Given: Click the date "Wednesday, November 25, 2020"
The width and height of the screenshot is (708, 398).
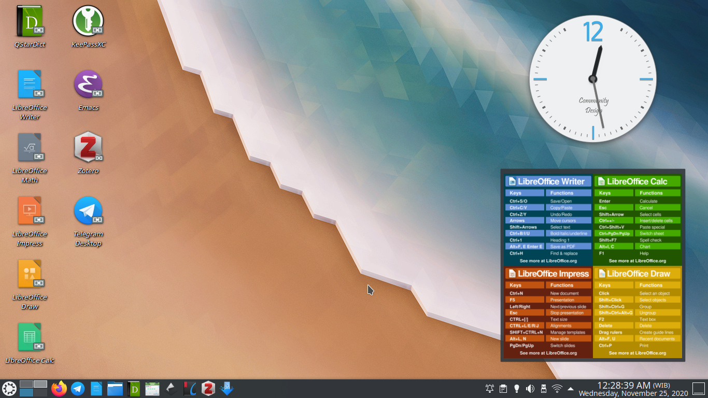Looking at the screenshot, I should (x=633, y=393).
